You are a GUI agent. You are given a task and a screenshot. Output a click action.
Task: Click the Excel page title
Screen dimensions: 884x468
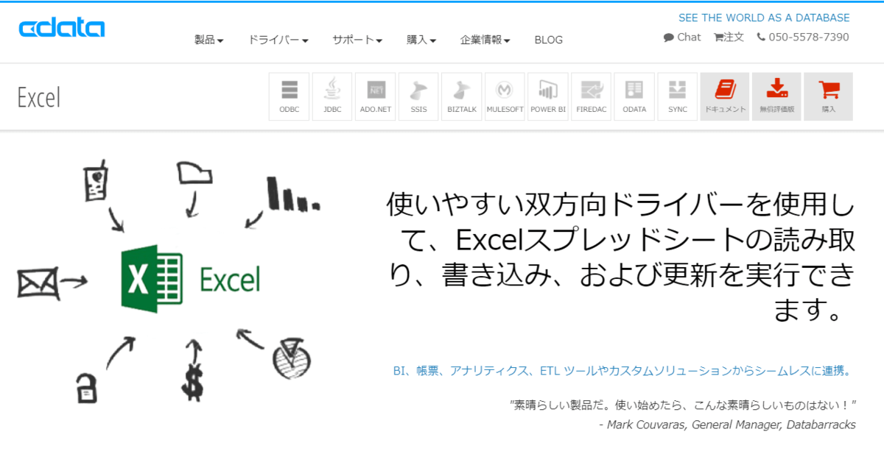point(38,97)
